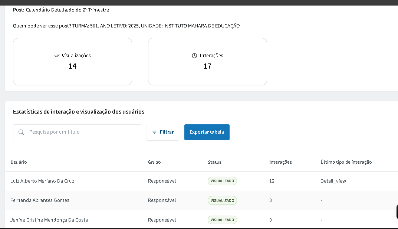Open the Interações 17 card
The image size is (398, 229).
(x=207, y=62)
